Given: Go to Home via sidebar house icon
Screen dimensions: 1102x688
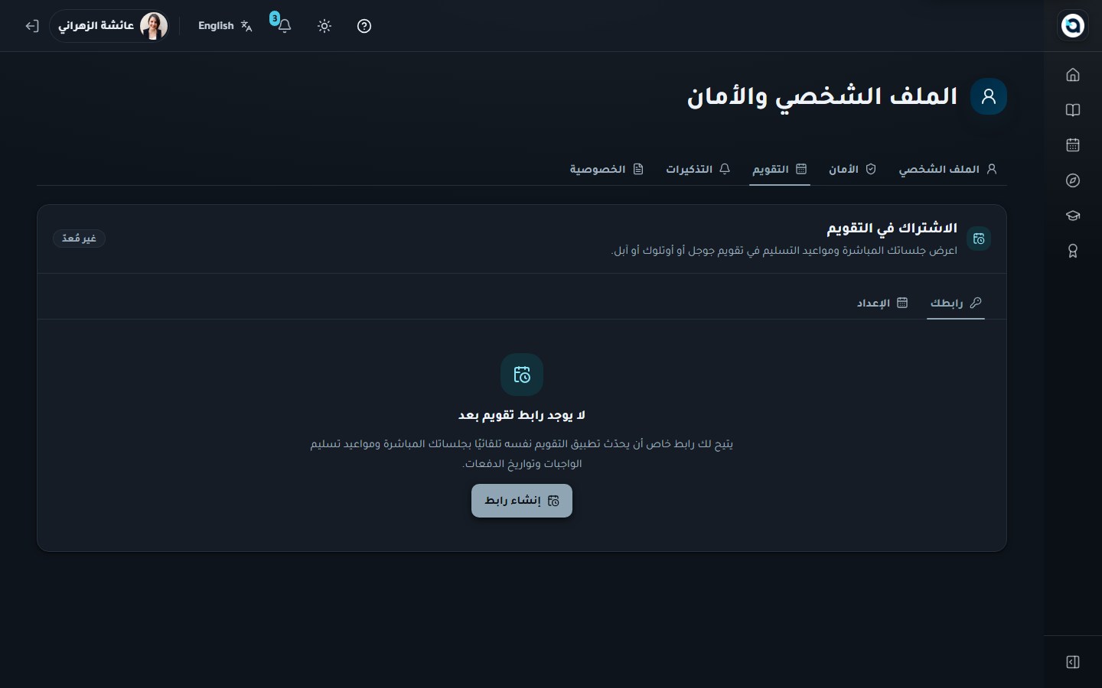Looking at the screenshot, I should (1073, 75).
